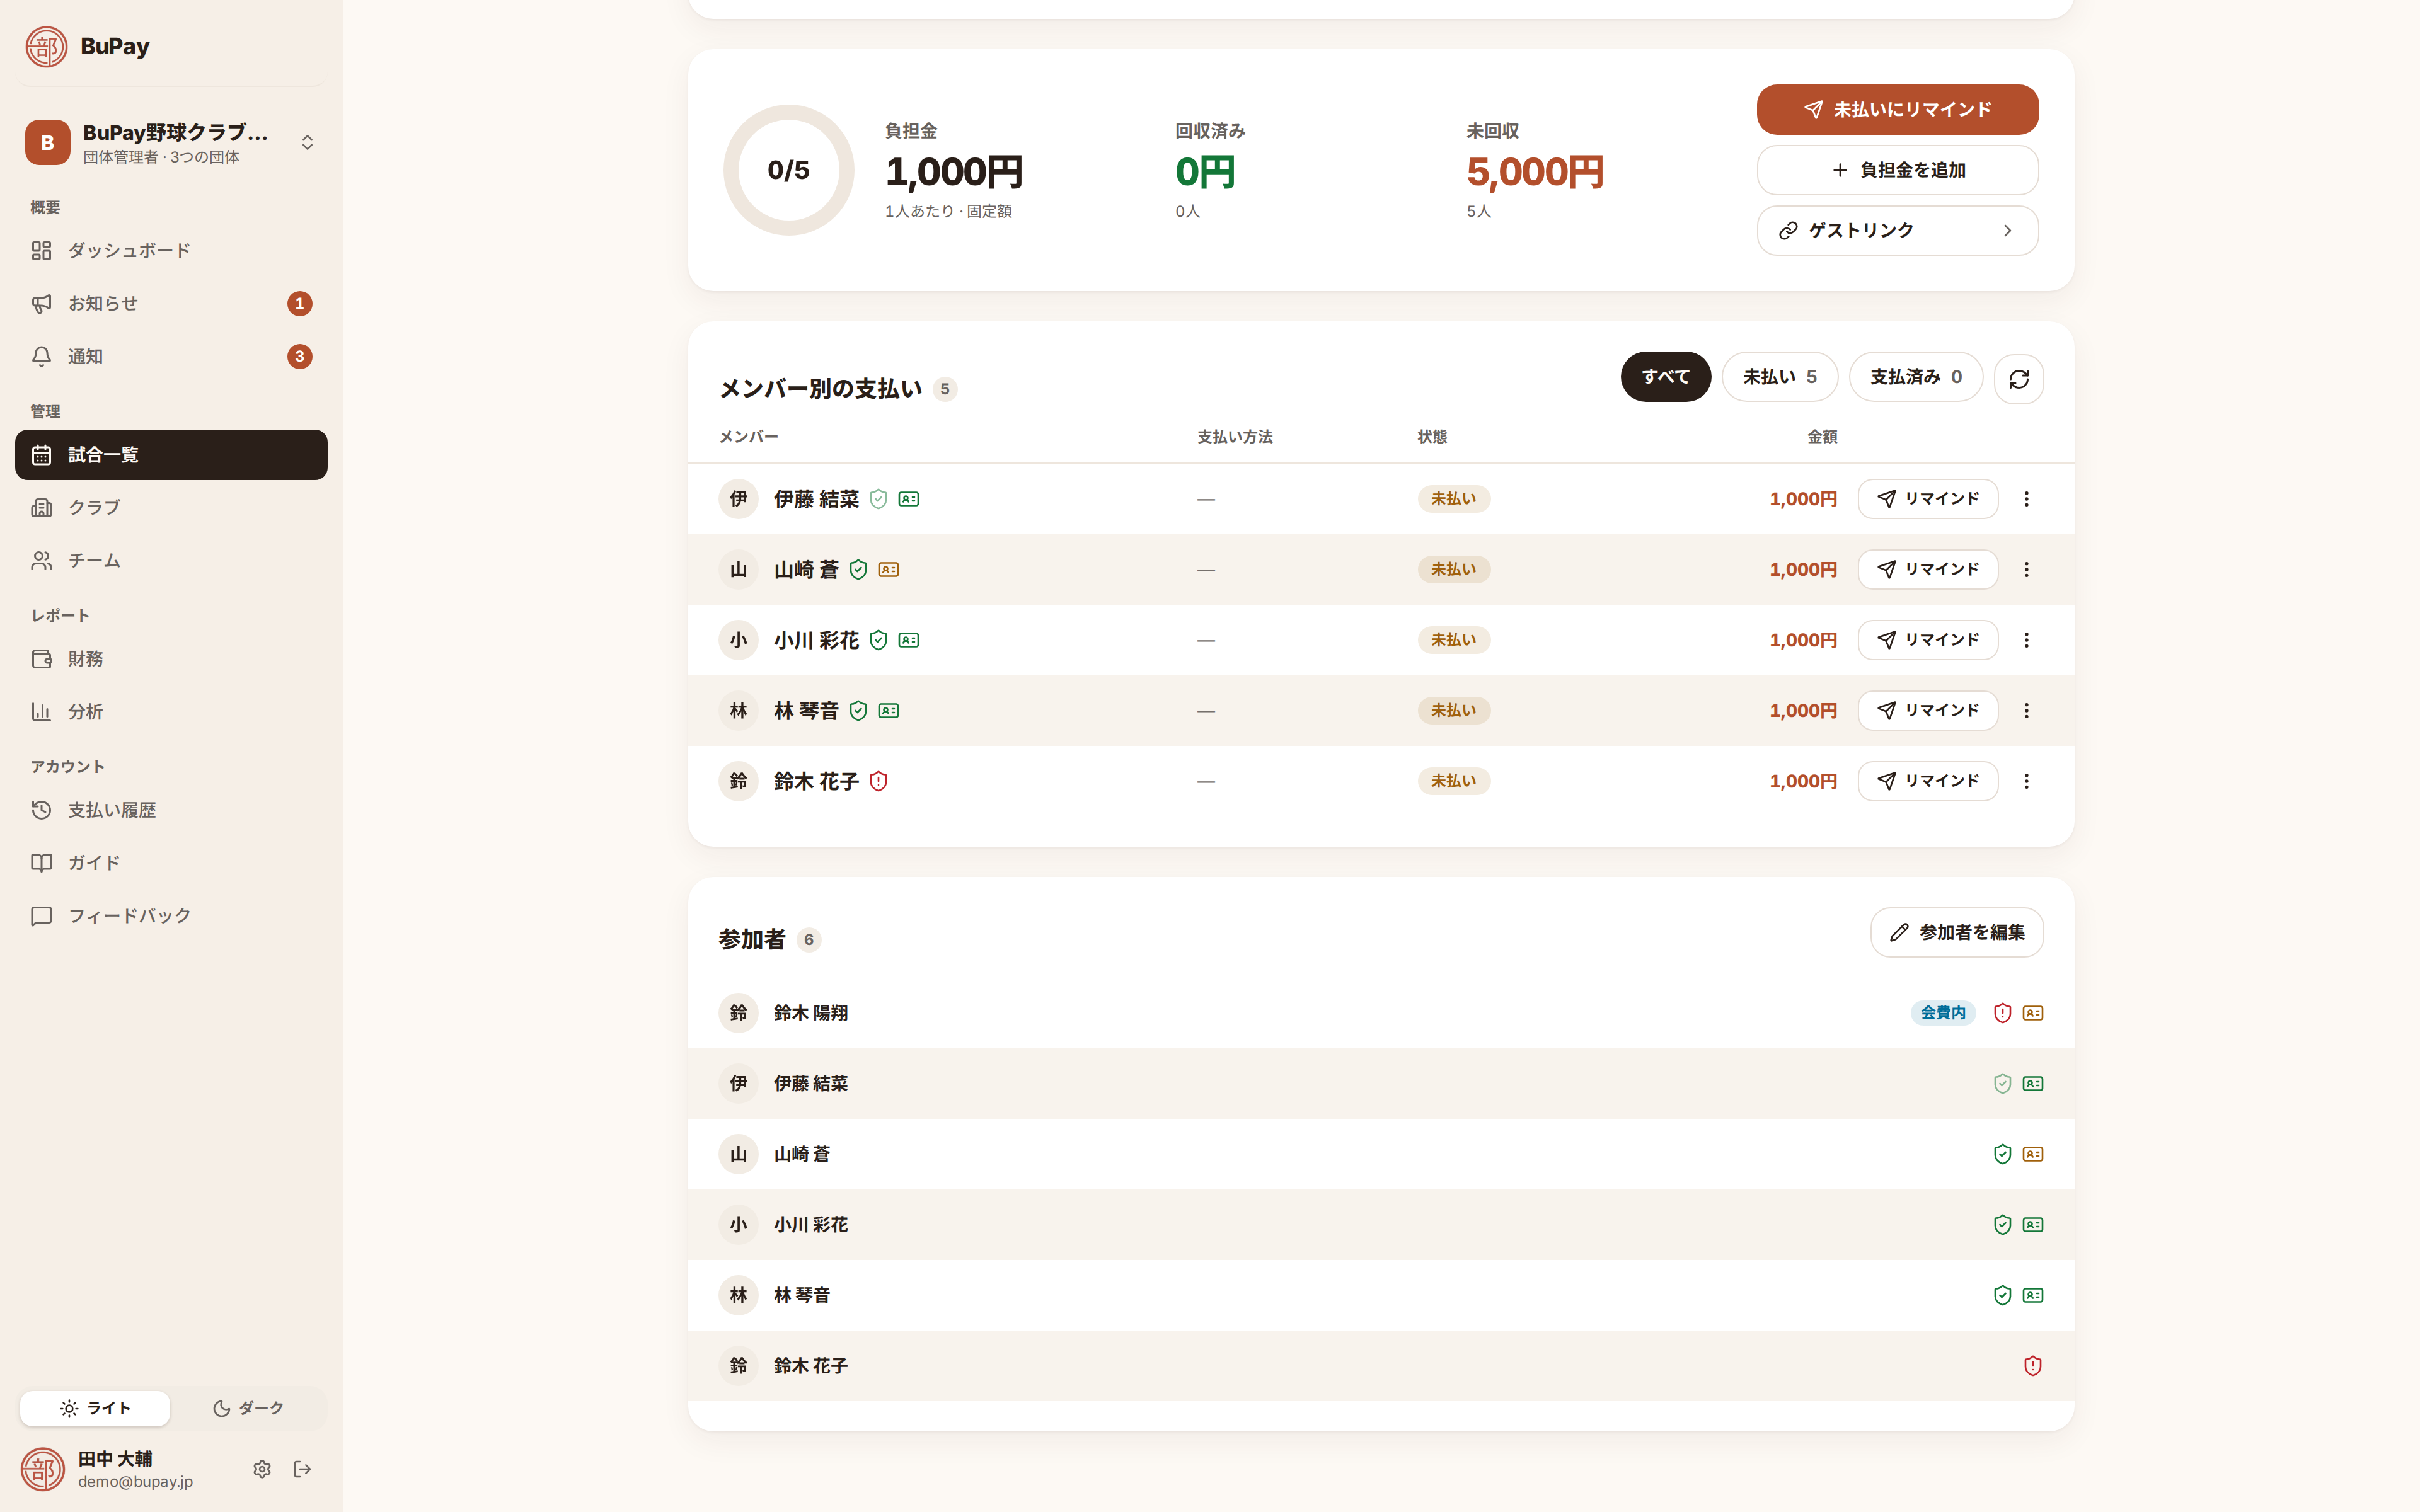Click the red shield icon next to 鈴木 花子 payment
The image size is (2420, 1512).
click(x=878, y=781)
